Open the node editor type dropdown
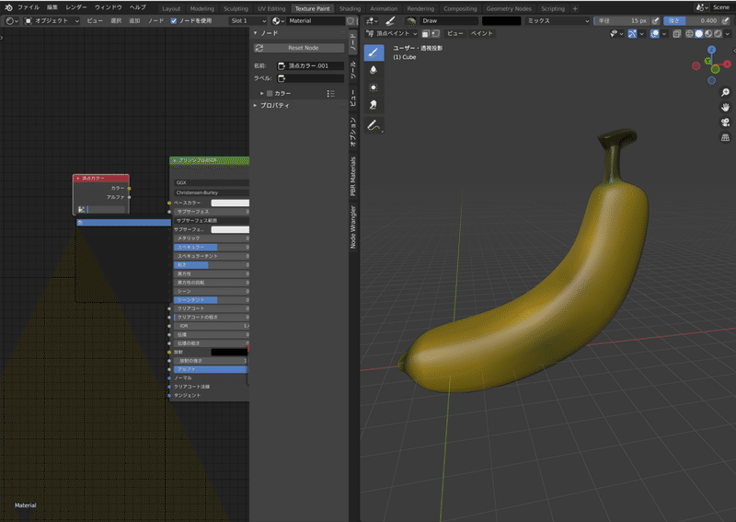The height and width of the screenshot is (522, 736). coord(12,20)
